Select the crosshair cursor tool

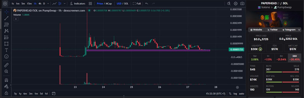pyautogui.click(x=6, y=12)
